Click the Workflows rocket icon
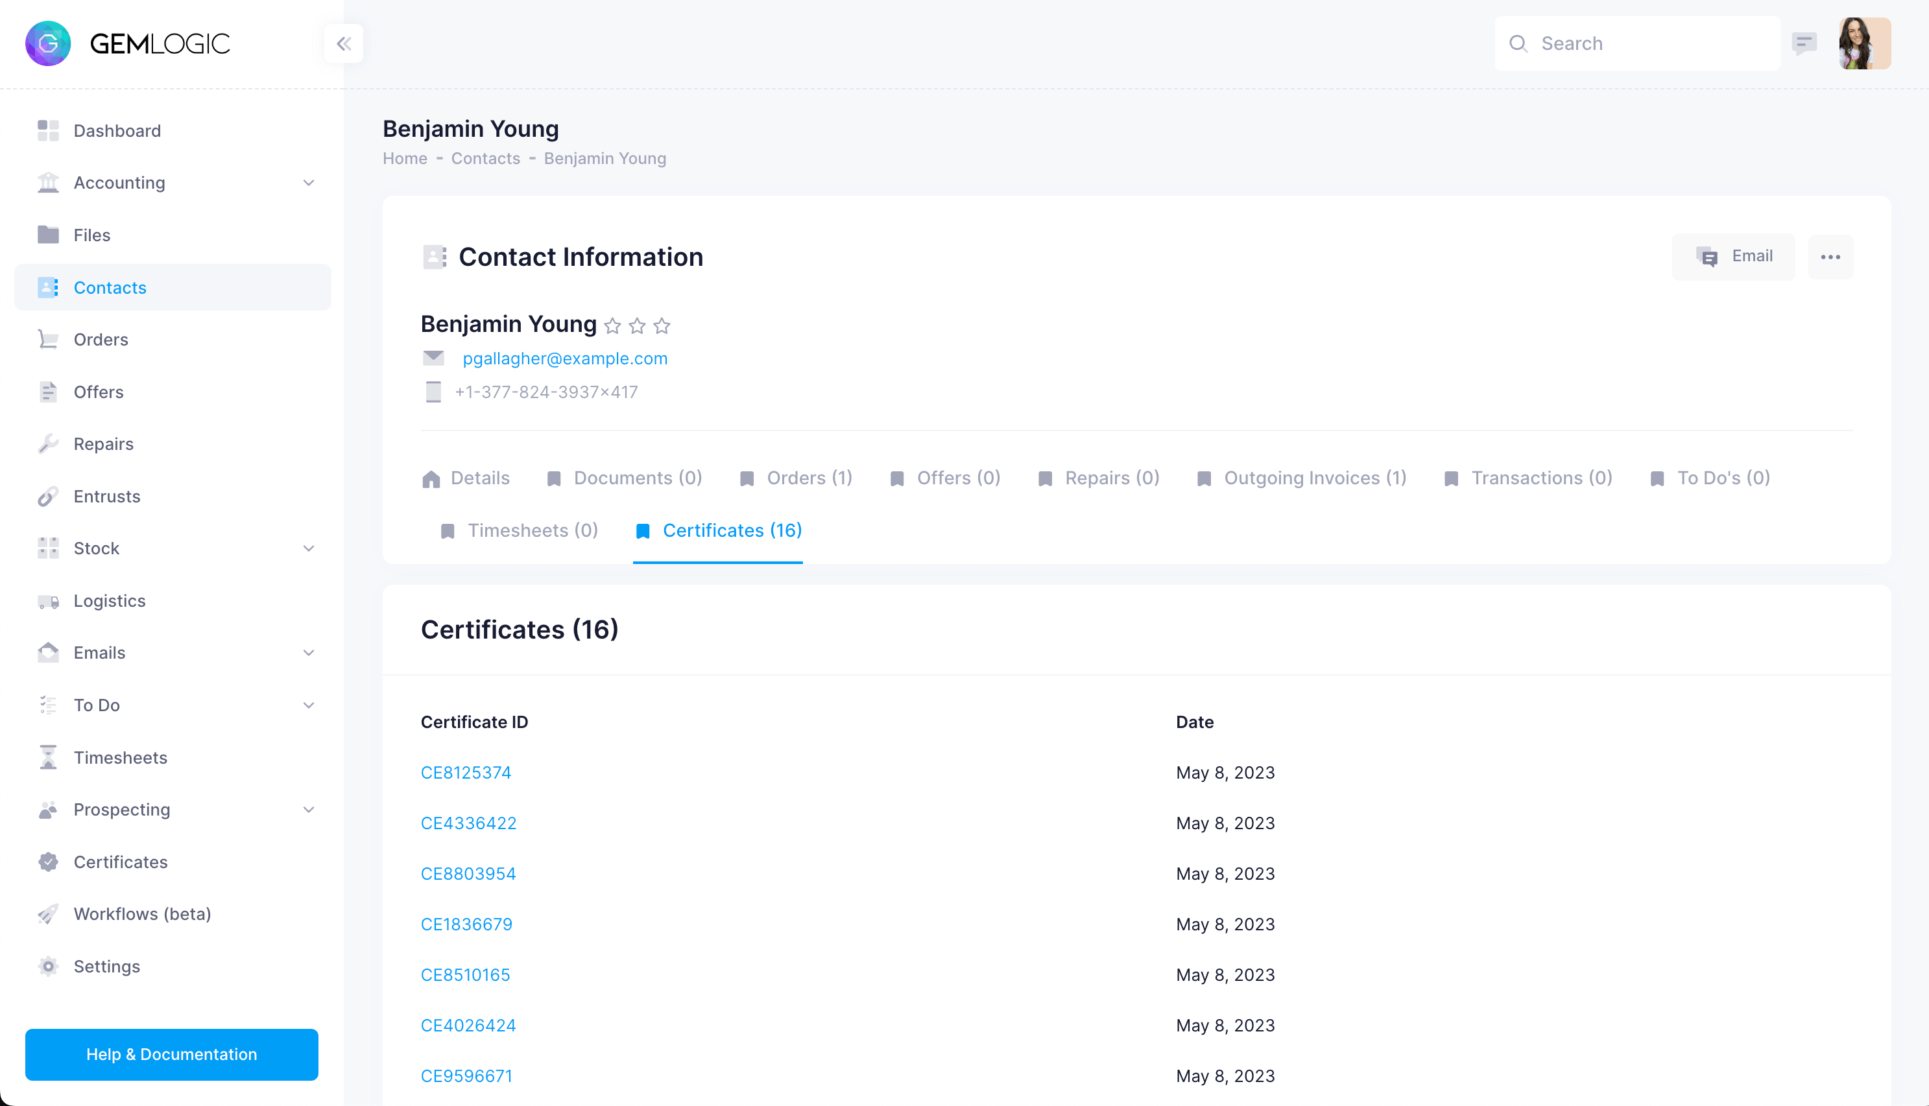This screenshot has width=1929, height=1106. [48, 914]
